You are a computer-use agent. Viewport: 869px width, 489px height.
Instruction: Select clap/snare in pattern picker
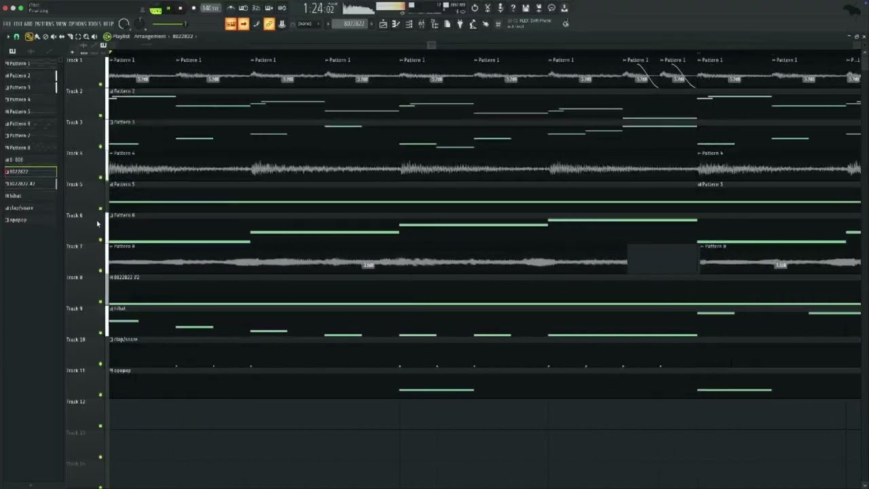pos(20,208)
